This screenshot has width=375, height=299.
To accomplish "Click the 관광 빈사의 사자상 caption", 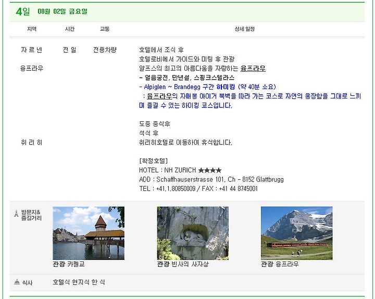I will coord(183,264).
